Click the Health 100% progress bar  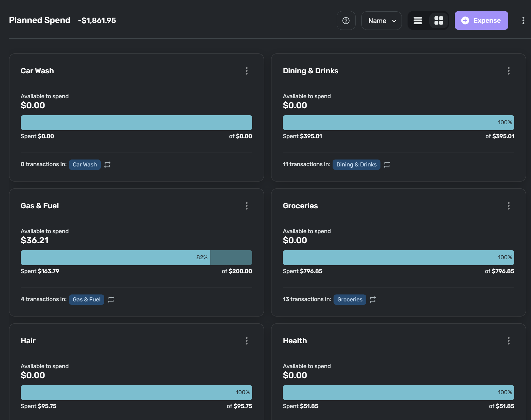tap(398, 393)
